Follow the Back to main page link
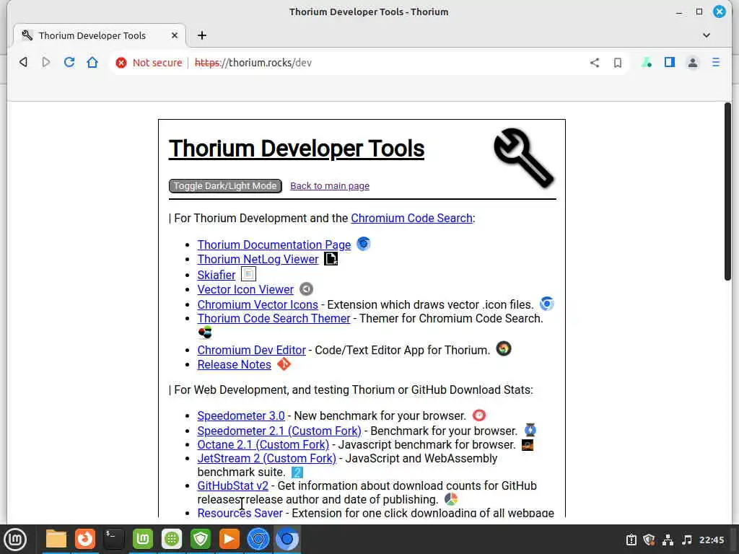 click(x=329, y=185)
